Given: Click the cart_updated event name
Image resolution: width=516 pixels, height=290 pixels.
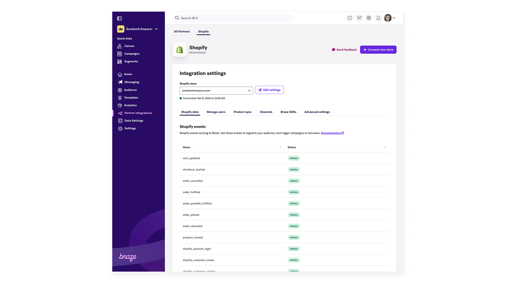Looking at the screenshot, I should (191, 158).
